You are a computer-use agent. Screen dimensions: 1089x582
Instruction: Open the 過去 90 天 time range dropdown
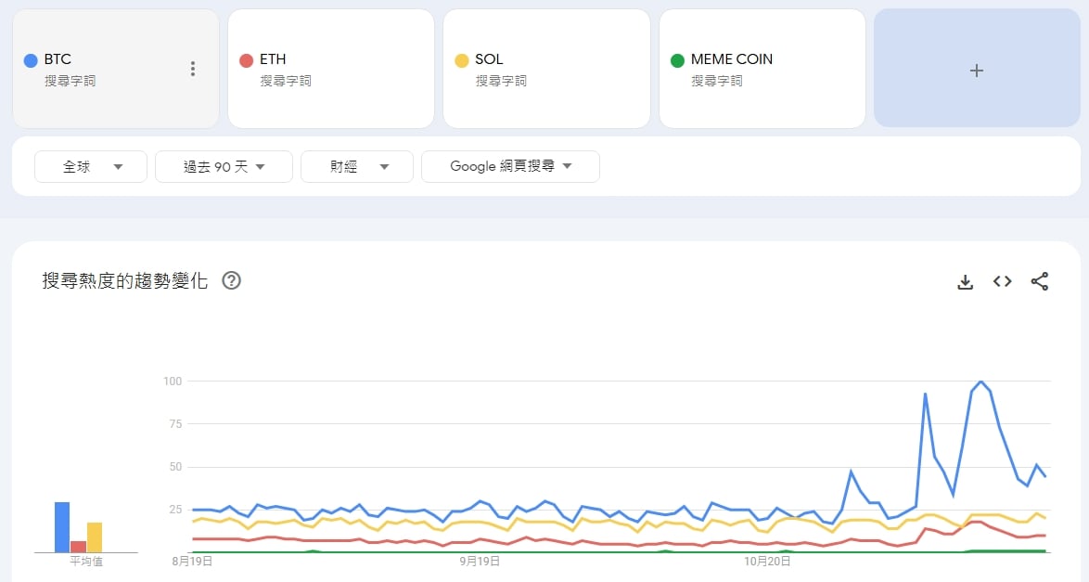point(224,167)
